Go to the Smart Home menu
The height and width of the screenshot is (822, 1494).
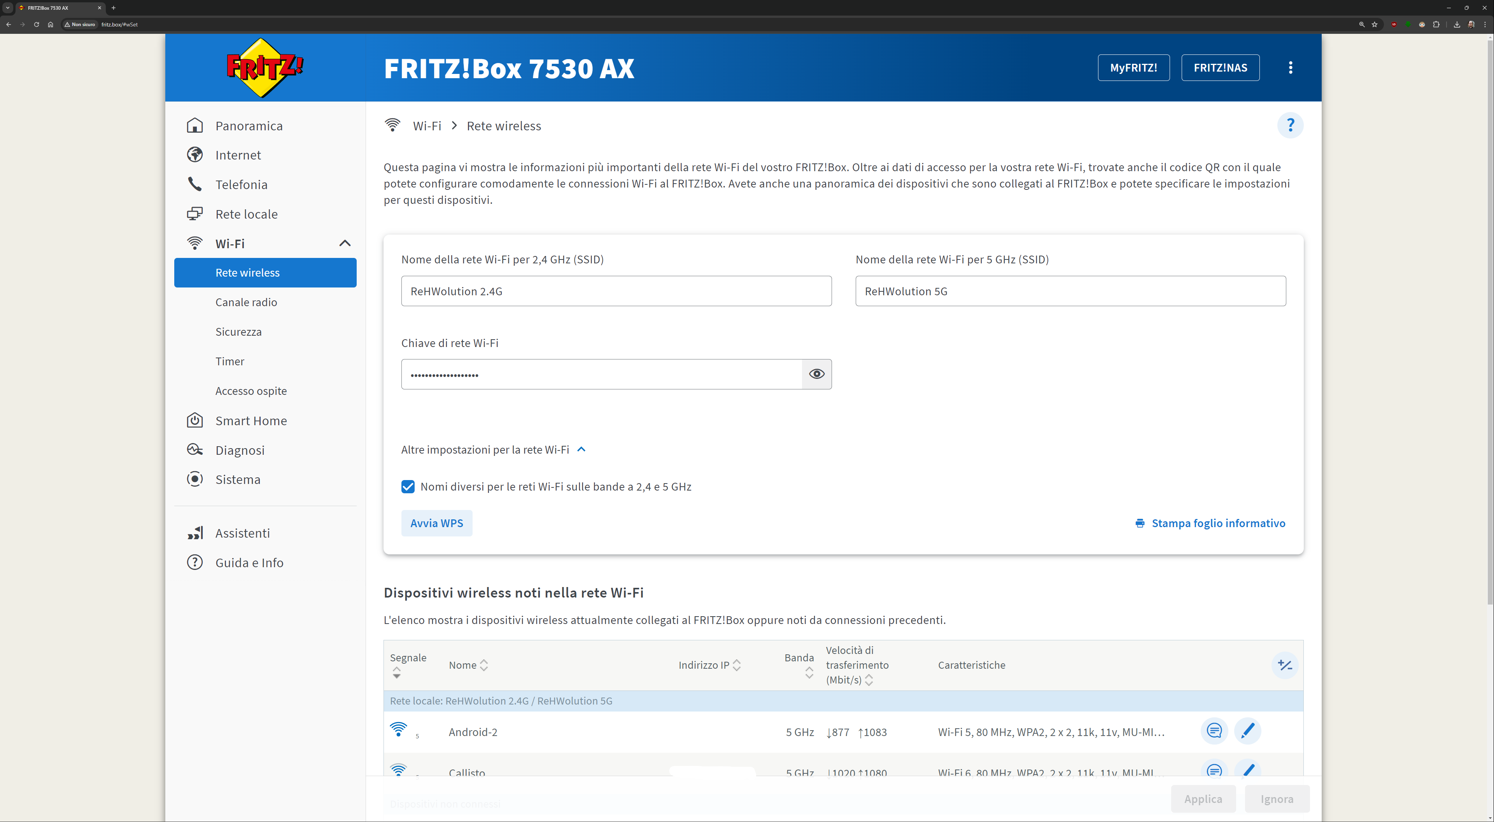coord(250,421)
